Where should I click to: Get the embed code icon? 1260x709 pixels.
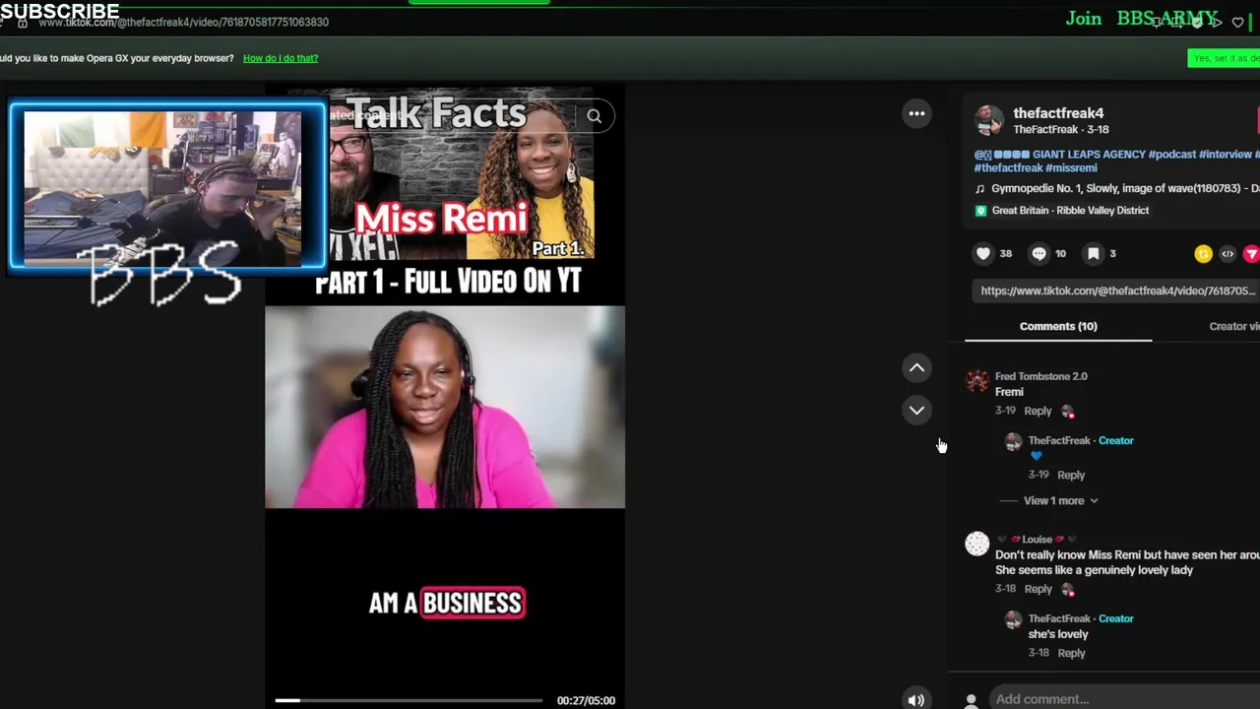(x=1228, y=254)
